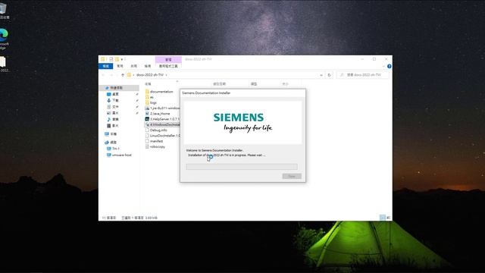Viewport: 485px width, 273px height.
Task: Sort files by the Name column header
Action: [x=149, y=84]
